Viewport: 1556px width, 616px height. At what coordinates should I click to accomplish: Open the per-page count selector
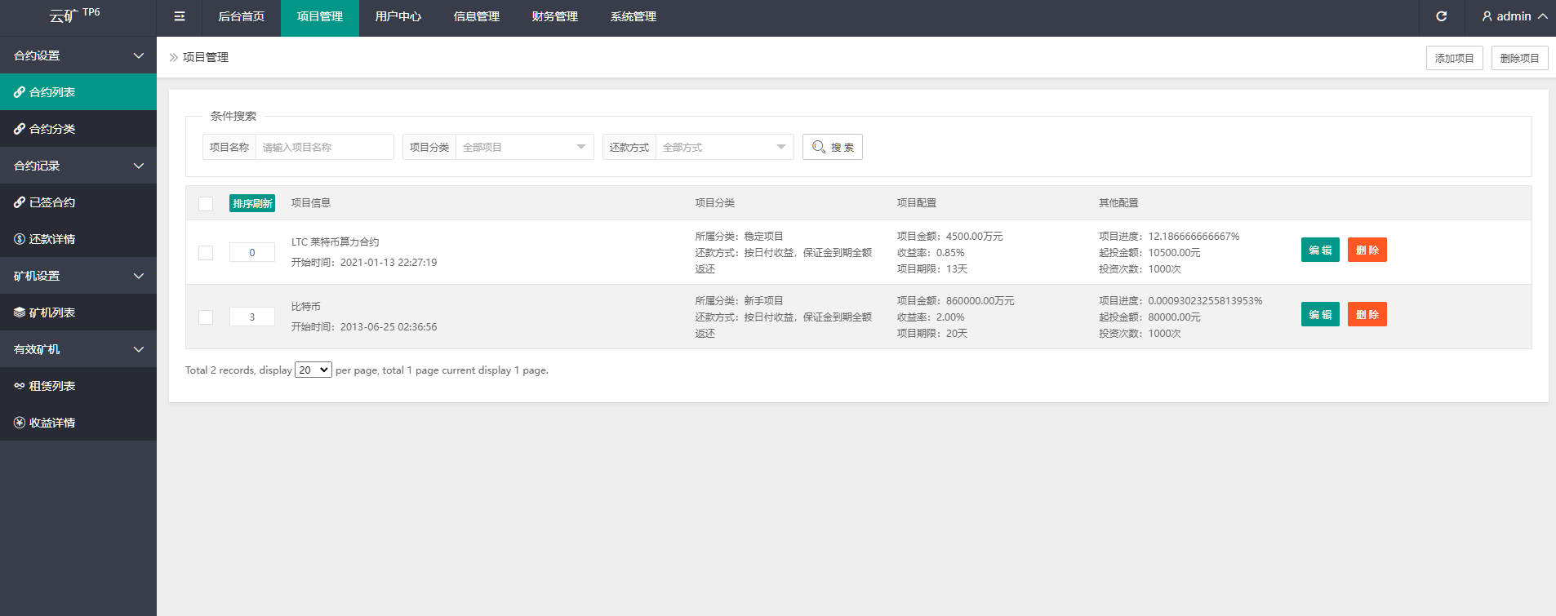click(x=313, y=370)
